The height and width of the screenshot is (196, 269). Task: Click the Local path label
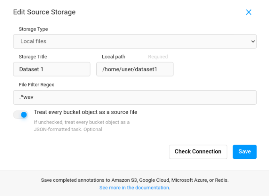click(113, 57)
